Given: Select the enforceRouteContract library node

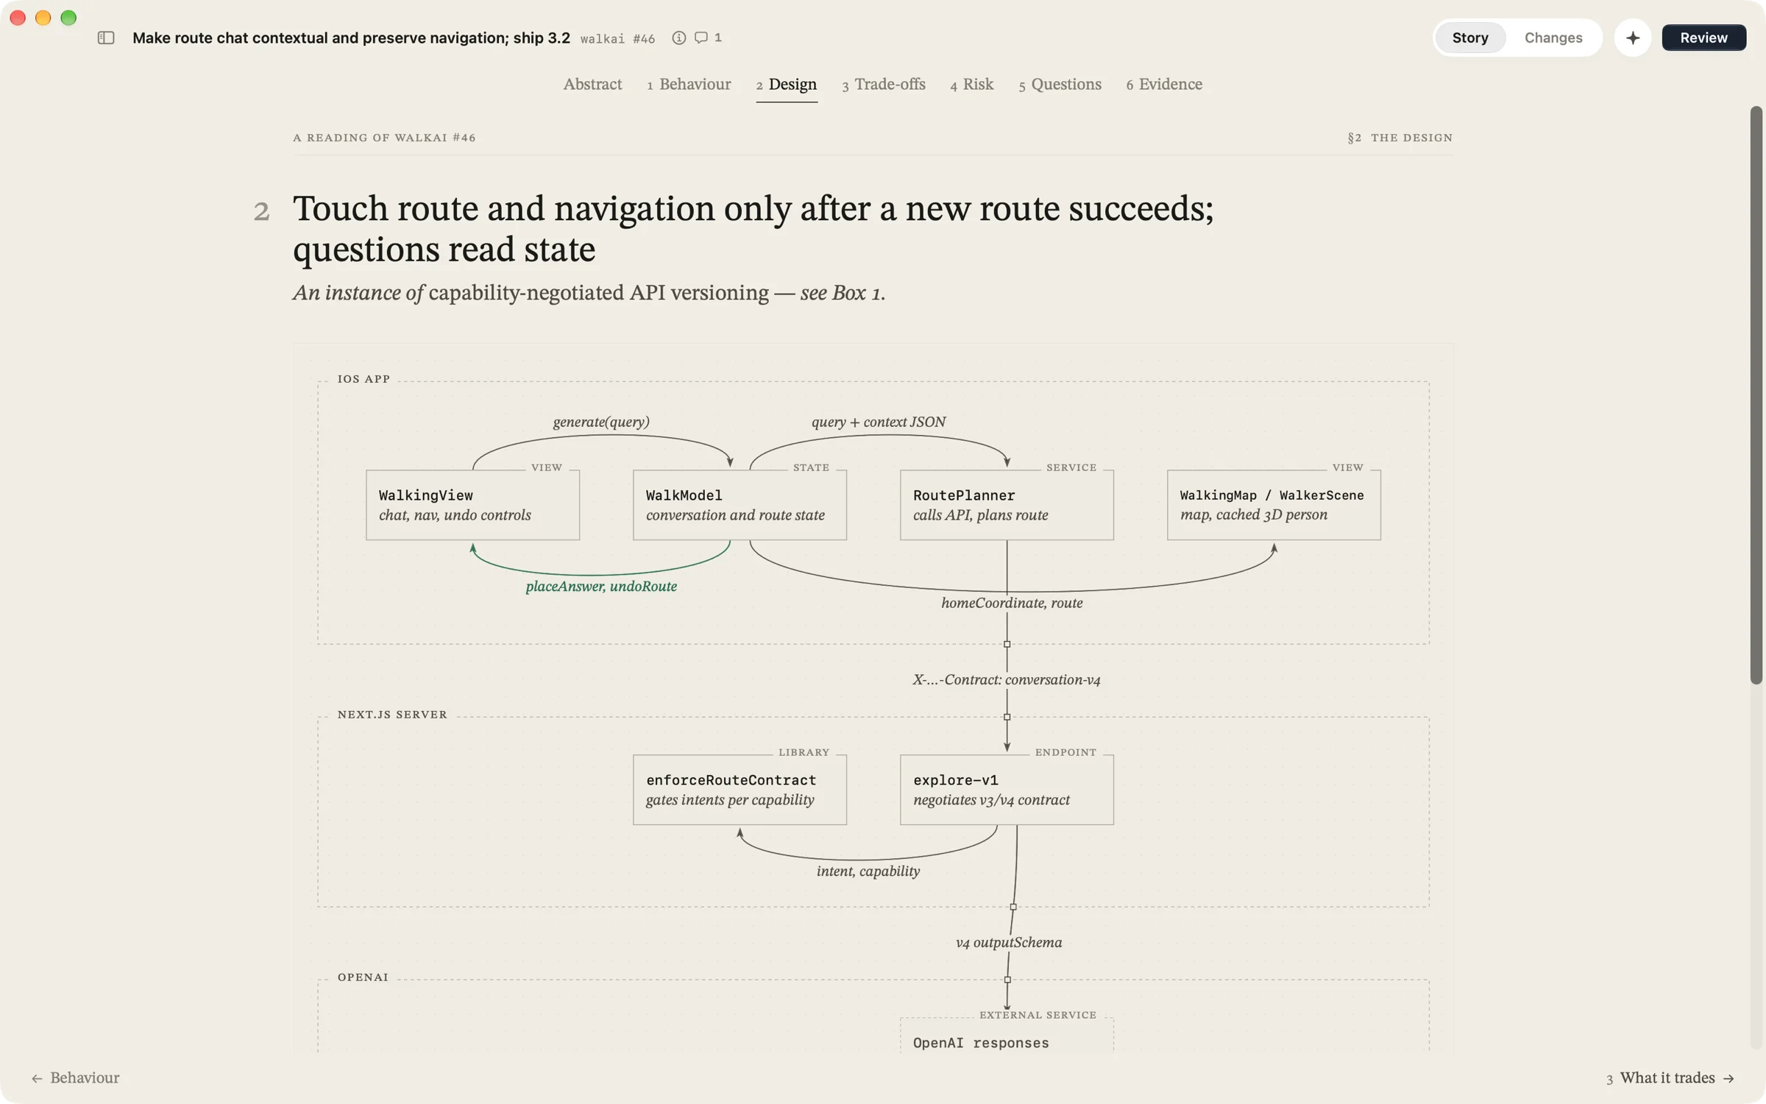Looking at the screenshot, I should [x=740, y=789].
